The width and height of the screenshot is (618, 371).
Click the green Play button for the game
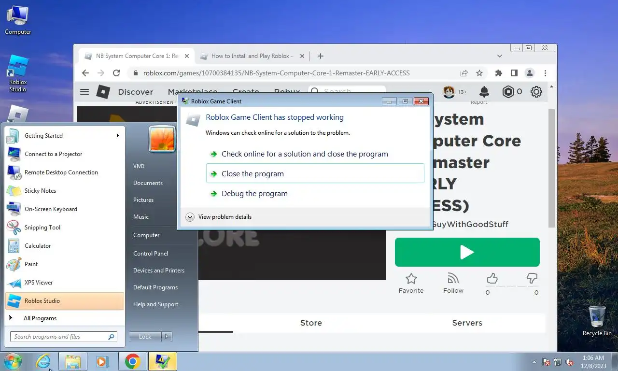point(467,252)
